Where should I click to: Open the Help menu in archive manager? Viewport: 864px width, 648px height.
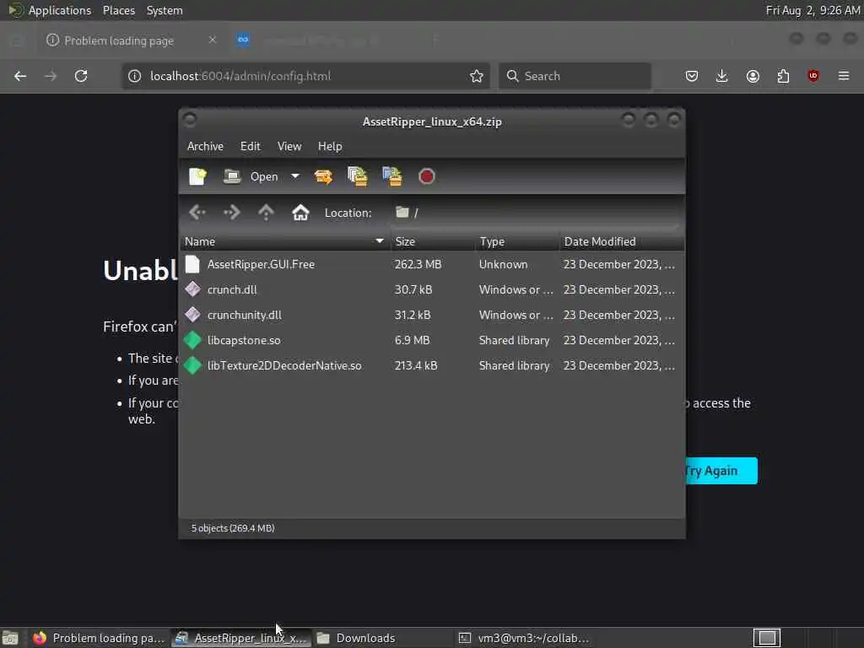[330, 147]
